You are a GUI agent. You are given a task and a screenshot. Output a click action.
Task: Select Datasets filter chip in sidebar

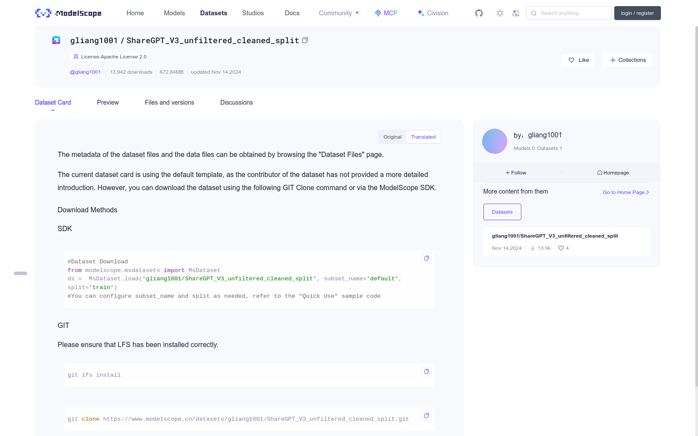coord(502,212)
